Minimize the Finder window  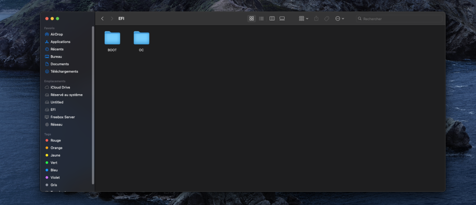tap(52, 19)
